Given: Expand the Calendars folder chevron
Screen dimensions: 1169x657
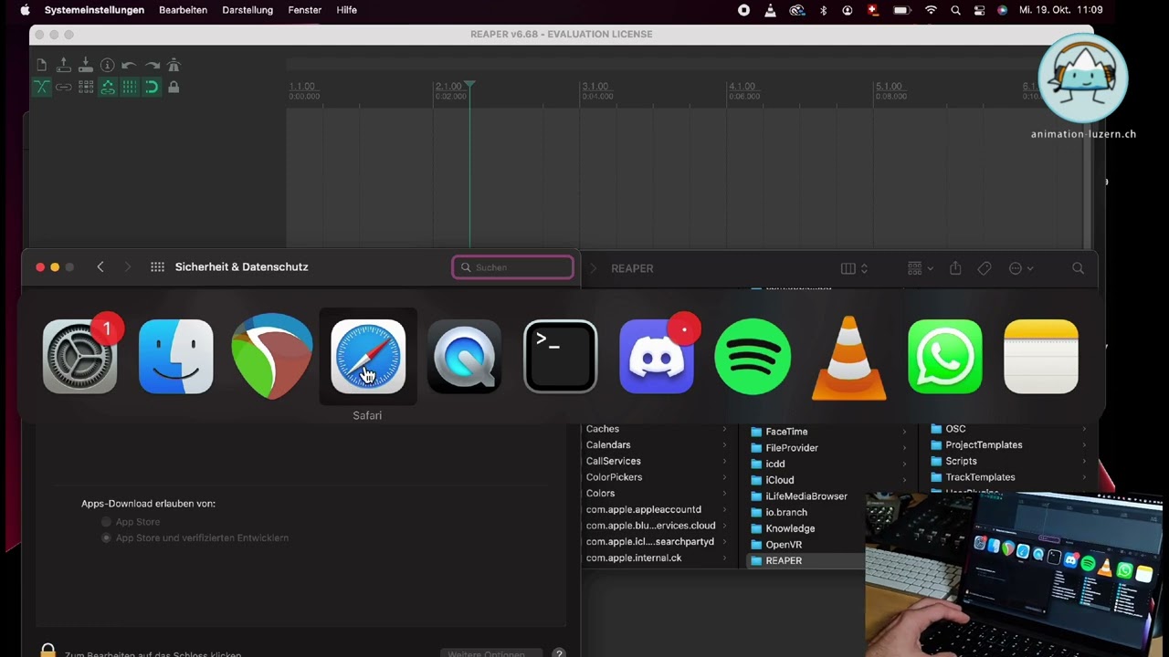Looking at the screenshot, I should click(725, 445).
